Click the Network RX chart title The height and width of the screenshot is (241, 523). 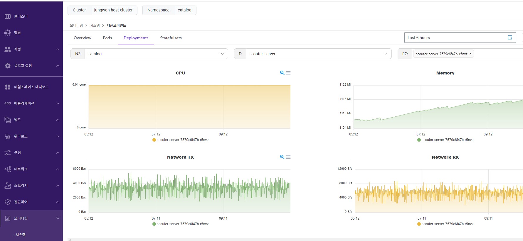pyautogui.click(x=445, y=157)
